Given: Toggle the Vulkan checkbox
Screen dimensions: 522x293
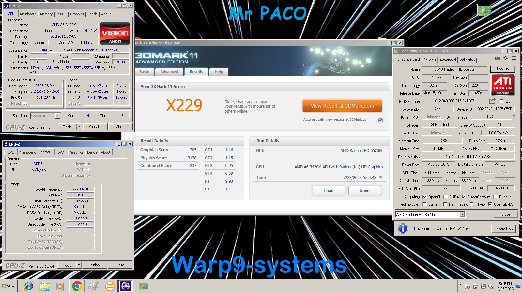Looking at the screenshot, I should pyautogui.click(x=424, y=204).
